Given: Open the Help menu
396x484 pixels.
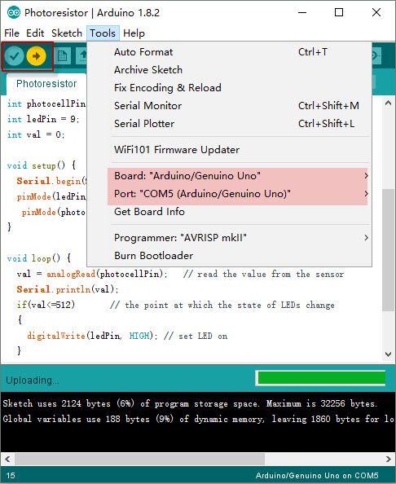Looking at the screenshot, I should click(134, 33).
